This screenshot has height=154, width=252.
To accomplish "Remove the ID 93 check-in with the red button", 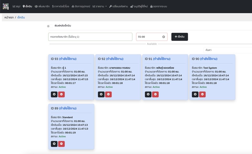I will [61, 94].
